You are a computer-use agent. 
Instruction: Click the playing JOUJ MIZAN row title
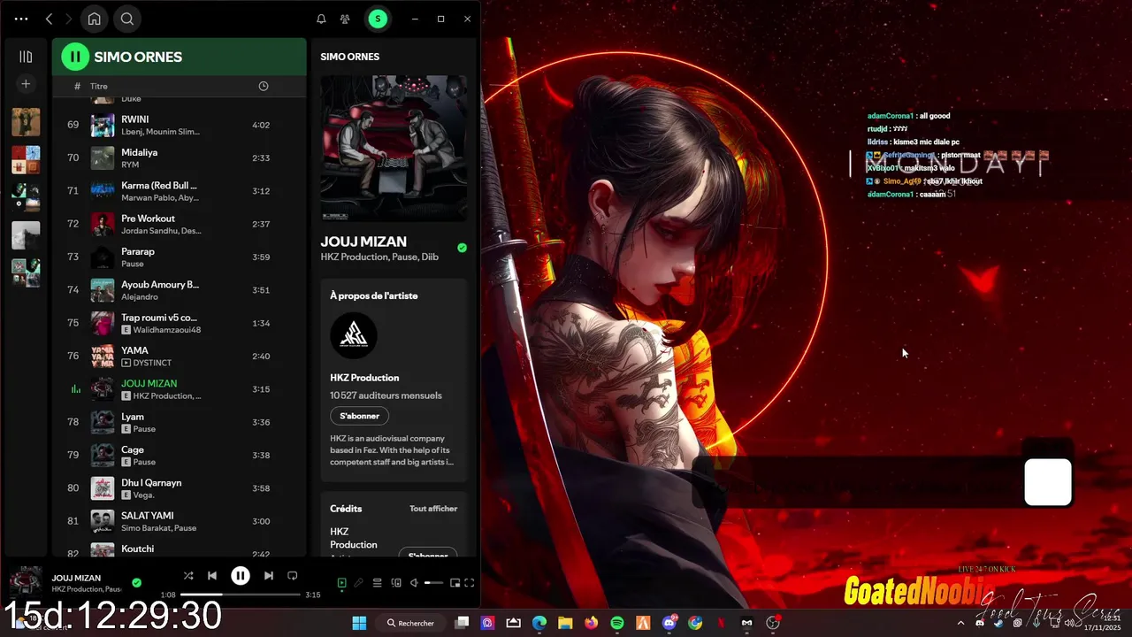[149, 384]
